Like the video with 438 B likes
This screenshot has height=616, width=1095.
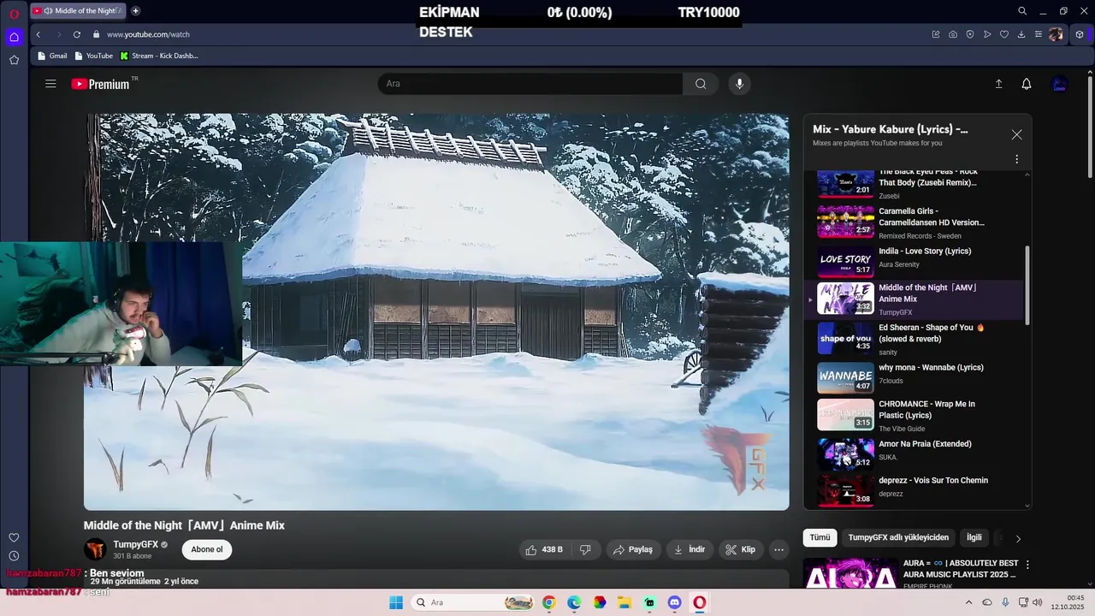pyautogui.click(x=544, y=549)
